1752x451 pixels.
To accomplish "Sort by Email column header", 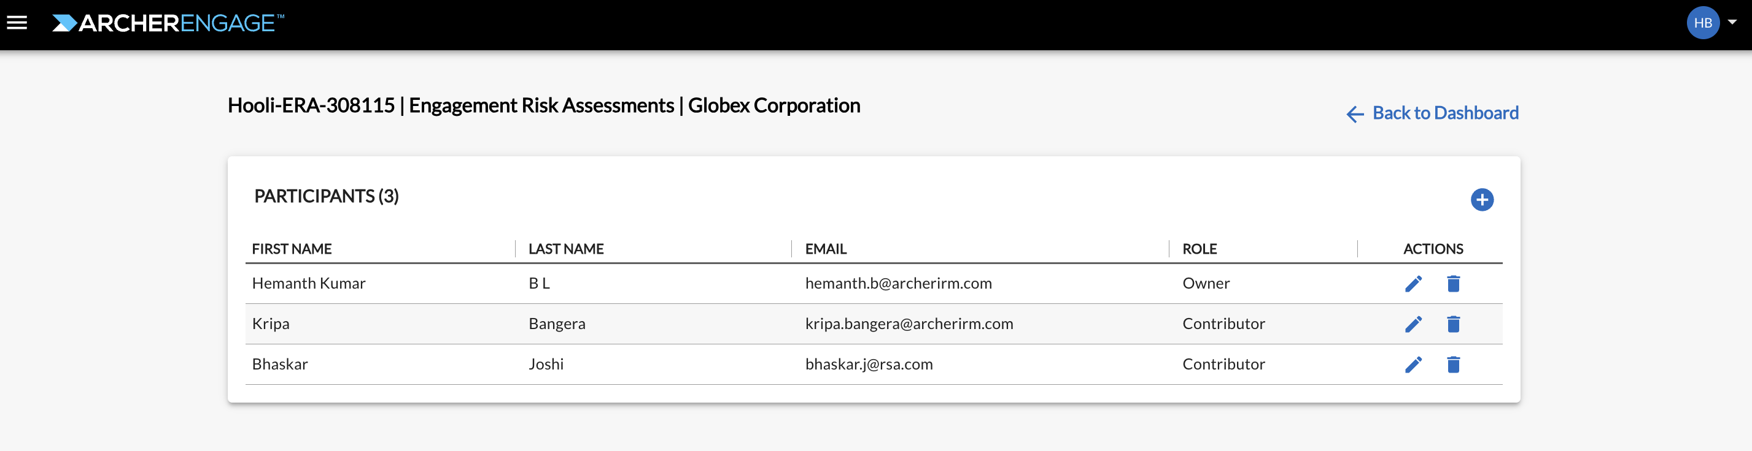I will 826,249.
